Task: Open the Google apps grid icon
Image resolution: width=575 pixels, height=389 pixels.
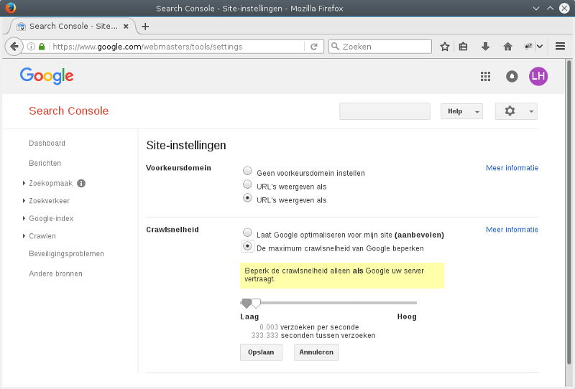Action: (x=486, y=76)
